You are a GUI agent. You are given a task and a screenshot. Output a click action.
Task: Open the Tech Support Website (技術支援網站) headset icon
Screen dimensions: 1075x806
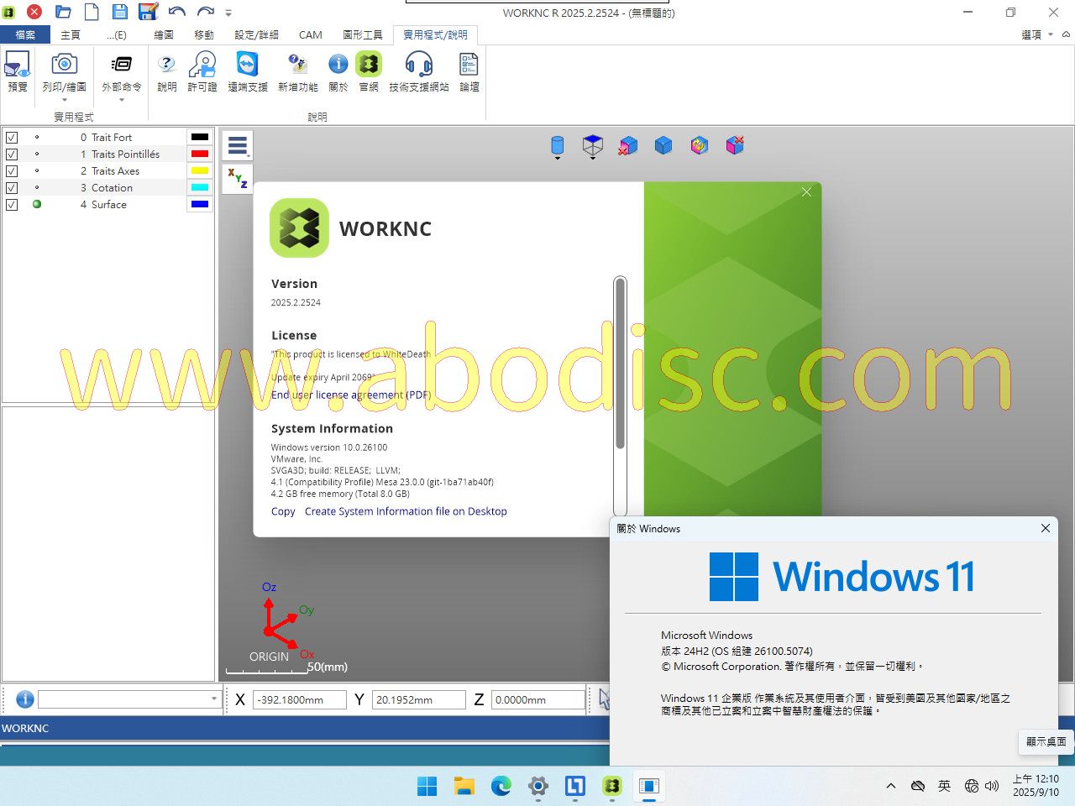point(418,72)
